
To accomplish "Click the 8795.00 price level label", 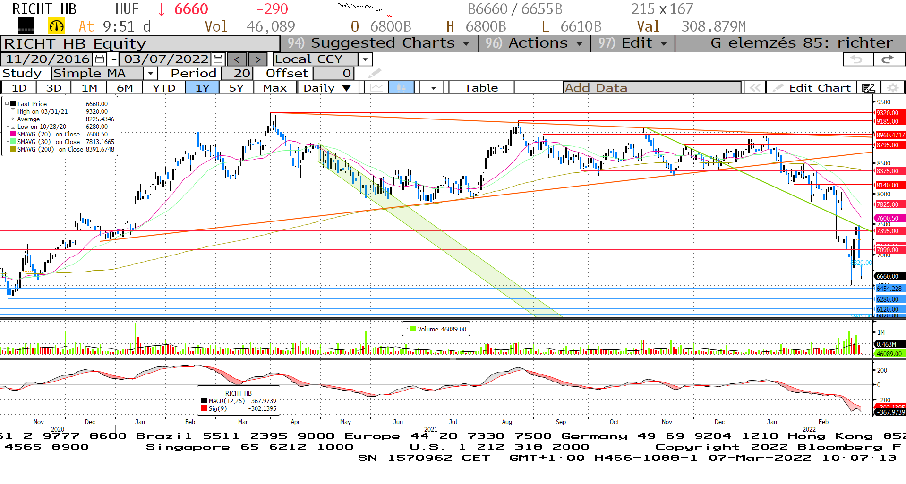I will (890, 145).
